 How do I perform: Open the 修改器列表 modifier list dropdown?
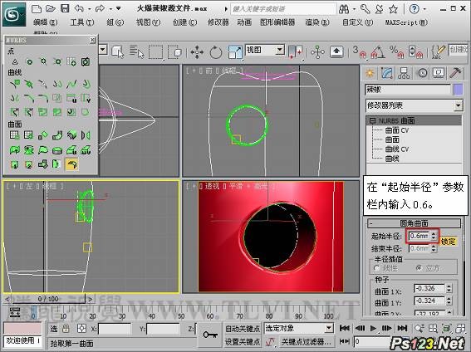click(414, 105)
